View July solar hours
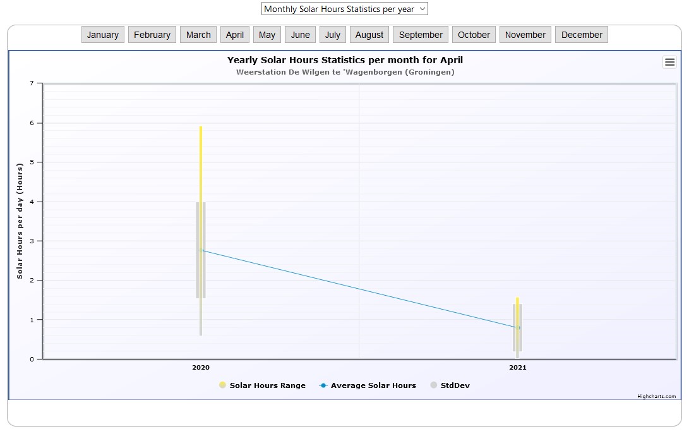 pos(332,35)
